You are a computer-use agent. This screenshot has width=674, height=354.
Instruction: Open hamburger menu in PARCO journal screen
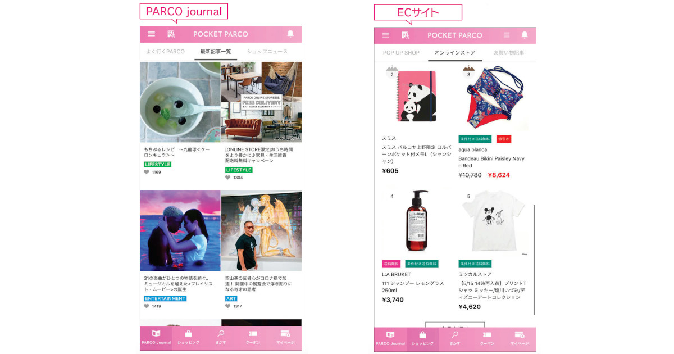(151, 34)
